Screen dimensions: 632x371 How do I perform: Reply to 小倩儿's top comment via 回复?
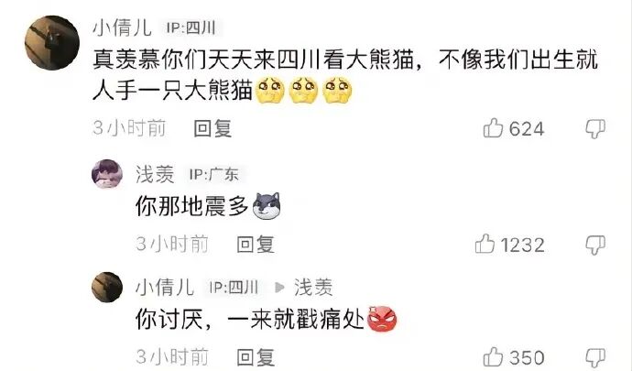[212, 128]
